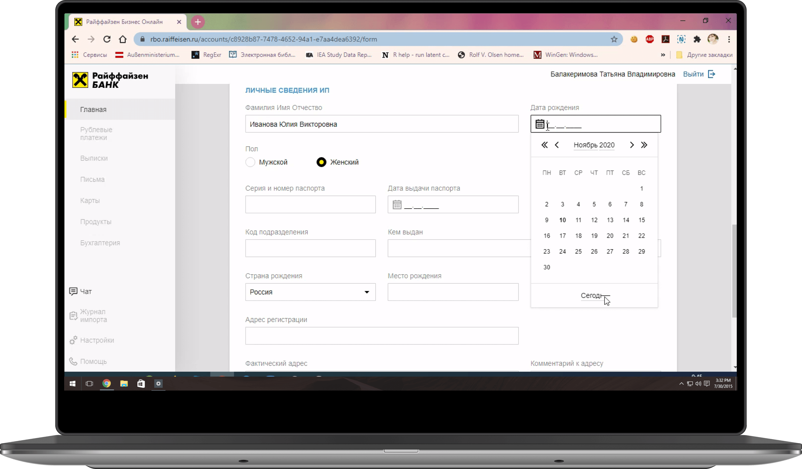Open Продукты in the sidebar
This screenshot has height=469, width=802.
click(96, 222)
